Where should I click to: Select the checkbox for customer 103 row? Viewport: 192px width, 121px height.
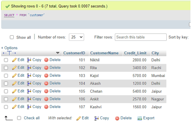[6, 76]
